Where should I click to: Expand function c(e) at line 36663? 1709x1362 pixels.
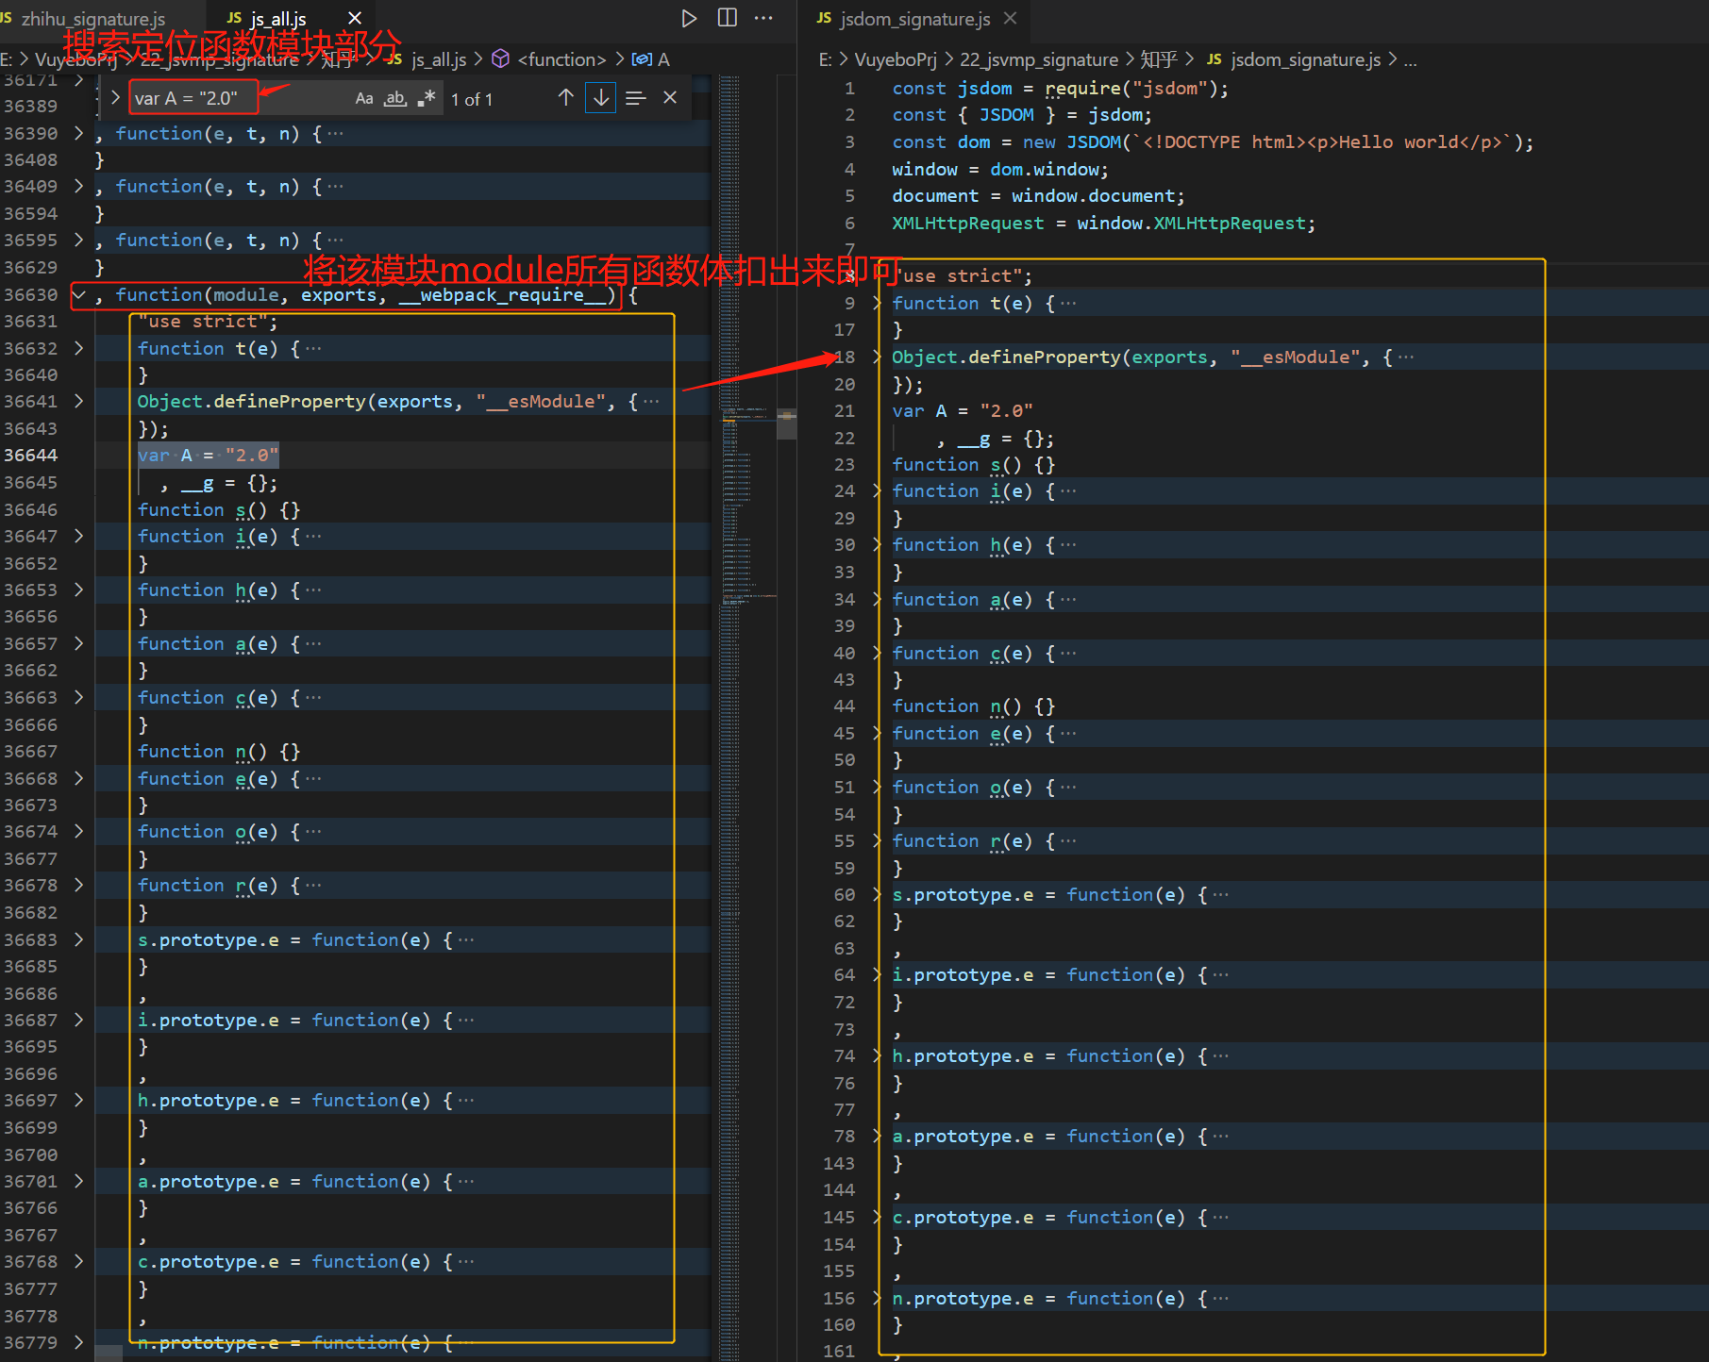(x=79, y=697)
